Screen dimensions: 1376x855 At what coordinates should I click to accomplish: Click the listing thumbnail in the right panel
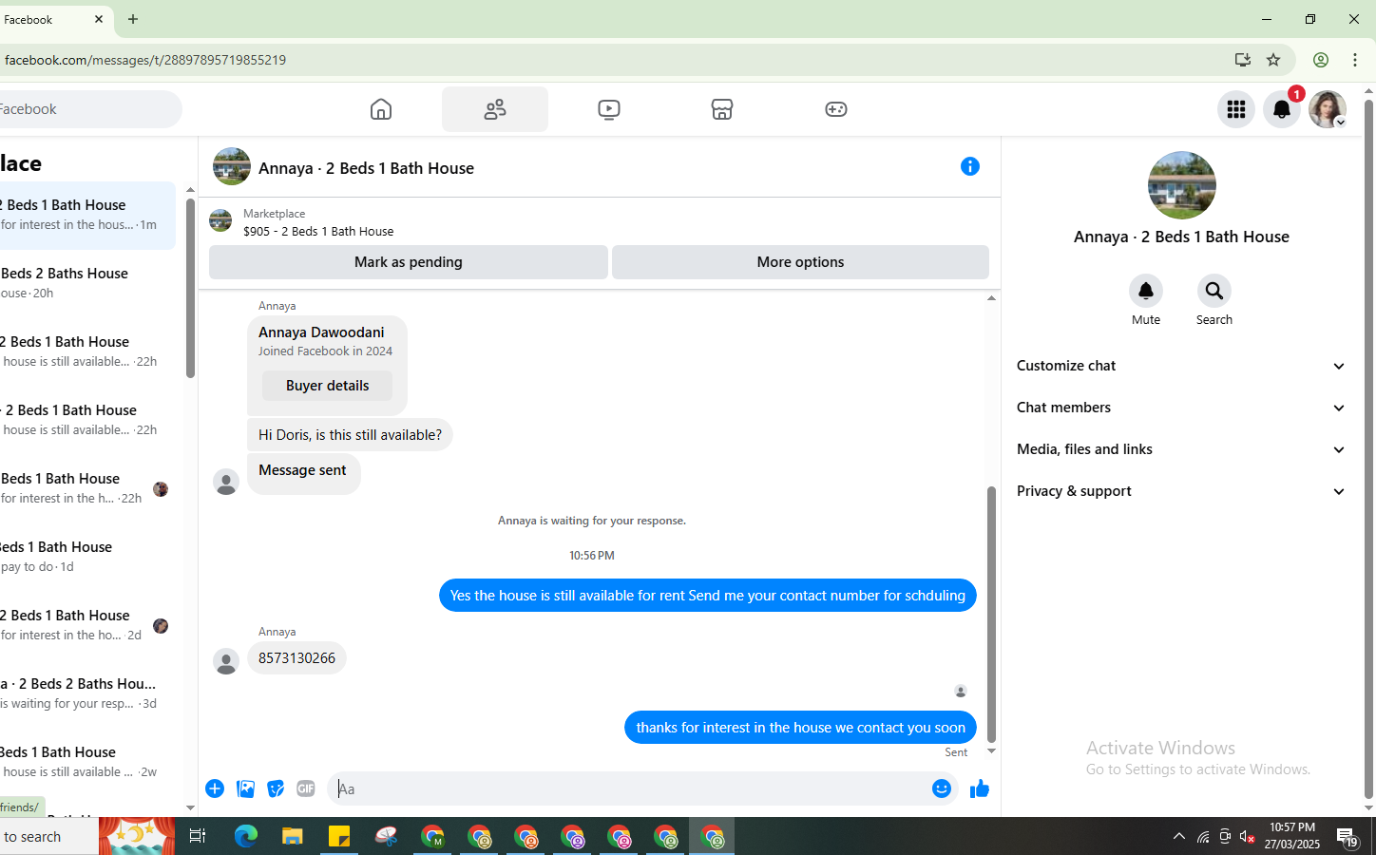pyautogui.click(x=1181, y=185)
